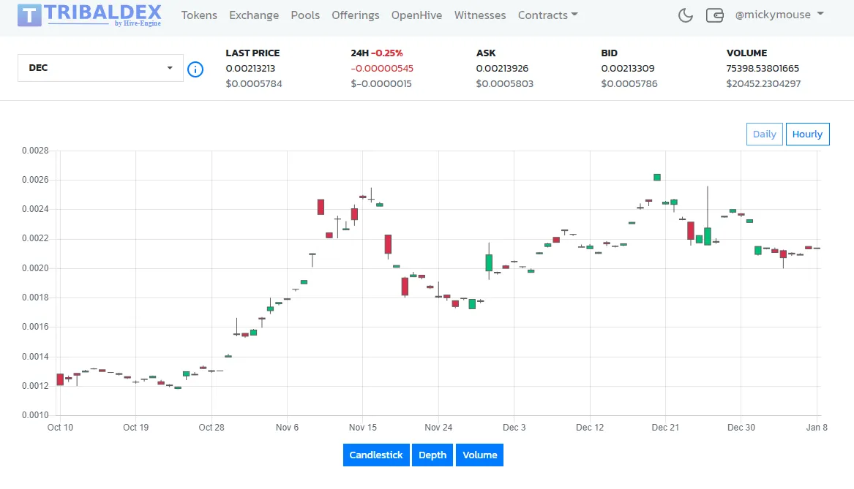Toggle dark mode with moon icon
The height and width of the screenshot is (489, 854).
pyautogui.click(x=685, y=15)
